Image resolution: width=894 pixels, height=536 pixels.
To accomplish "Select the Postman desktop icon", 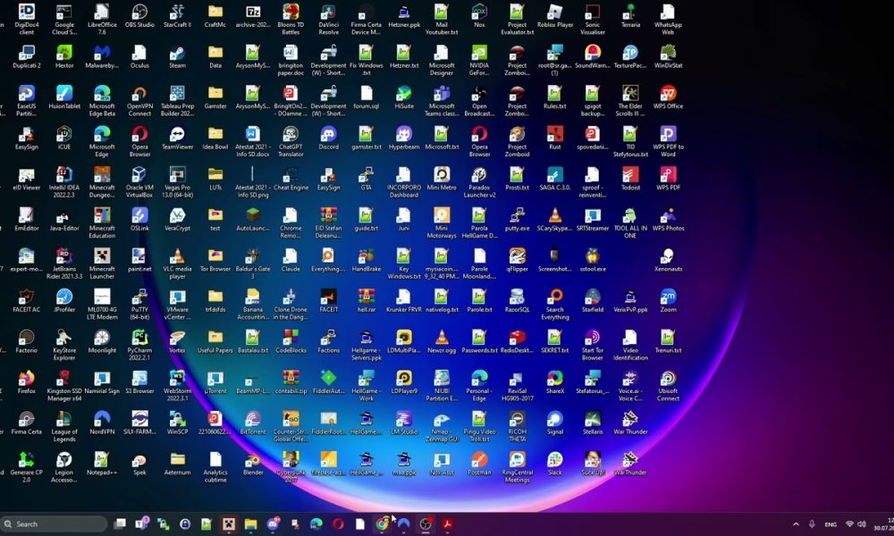I will (x=479, y=459).
